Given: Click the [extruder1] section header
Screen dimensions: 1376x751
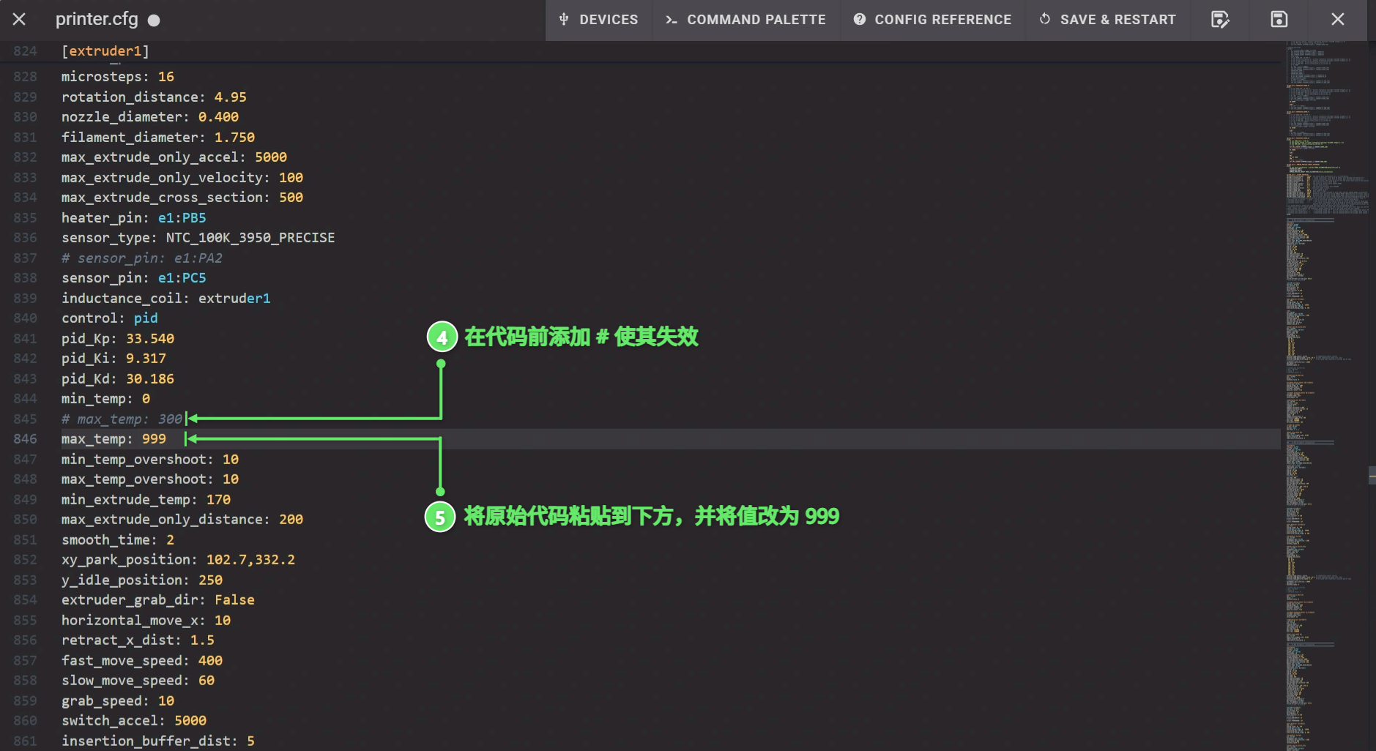Looking at the screenshot, I should (x=105, y=51).
